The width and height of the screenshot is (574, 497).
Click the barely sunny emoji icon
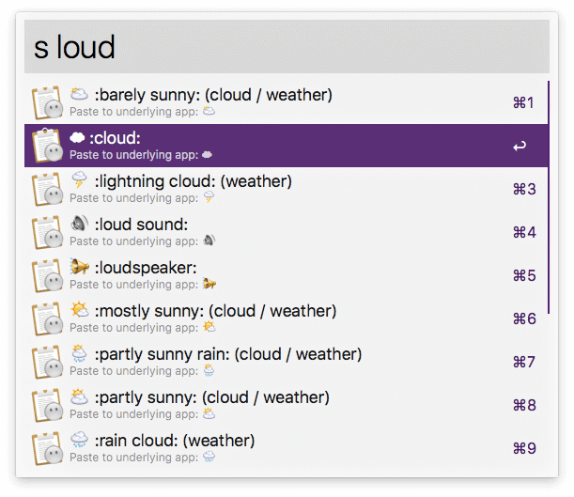pos(79,95)
